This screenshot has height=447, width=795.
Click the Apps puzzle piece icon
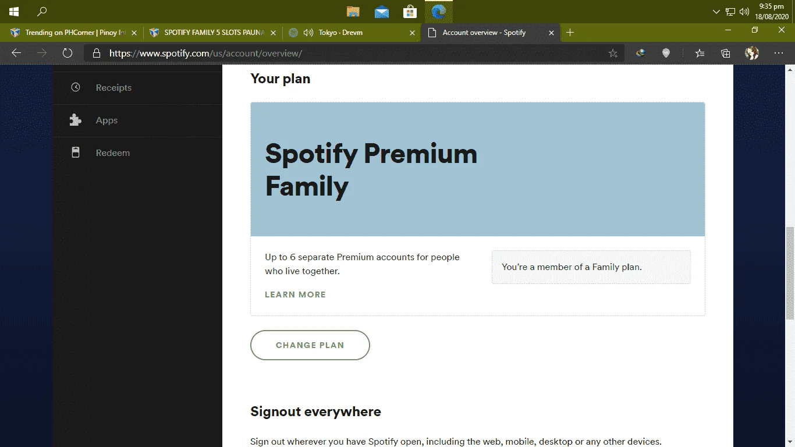coord(76,120)
